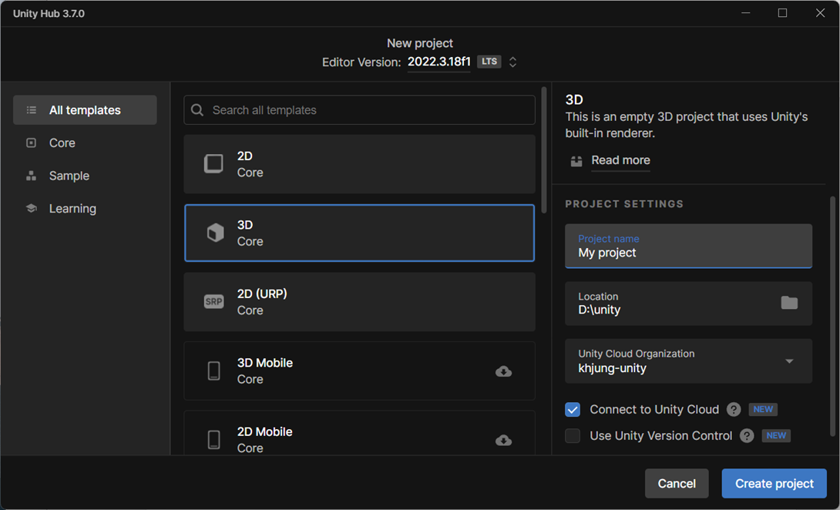The image size is (840, 510).
Task: Click the help icon beside Connect to Unity Cloud
Action: (x=734, y=410)
